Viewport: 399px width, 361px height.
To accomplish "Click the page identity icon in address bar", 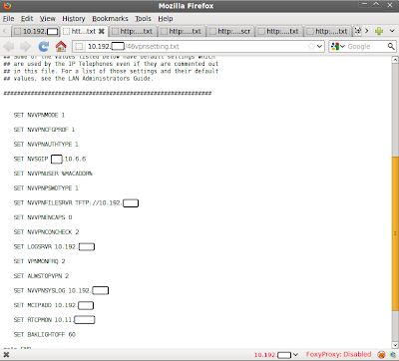I will [x=79, y=47].
